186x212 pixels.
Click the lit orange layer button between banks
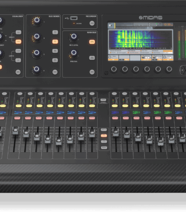click(x=104, y=135)
